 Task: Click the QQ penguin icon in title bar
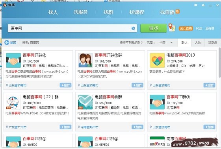[5, 5]
